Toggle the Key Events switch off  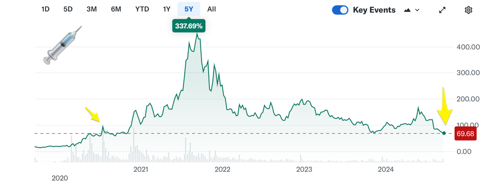click(x=340, y=10)
